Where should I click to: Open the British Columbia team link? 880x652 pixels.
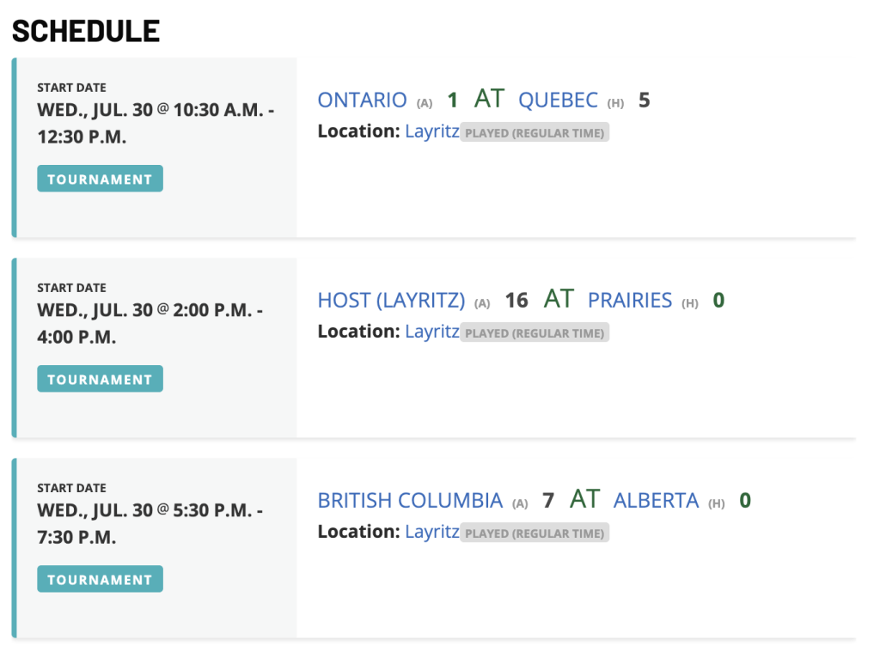(x=410, y=501)
